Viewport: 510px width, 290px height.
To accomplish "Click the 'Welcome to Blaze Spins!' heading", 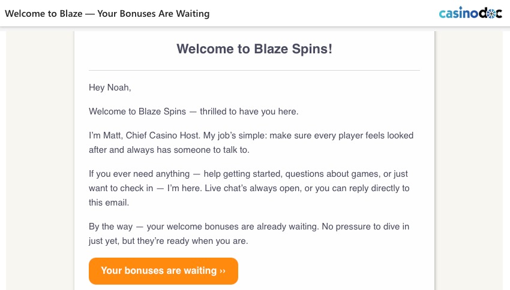I will pyautogui.click(x=254, y=49).
